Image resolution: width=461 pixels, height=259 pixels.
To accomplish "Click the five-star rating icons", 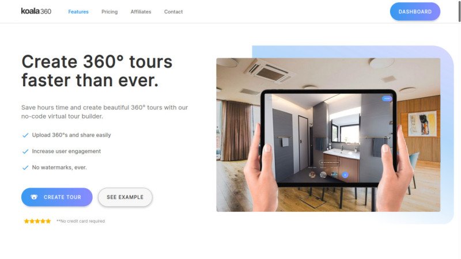I will (37, 221).
